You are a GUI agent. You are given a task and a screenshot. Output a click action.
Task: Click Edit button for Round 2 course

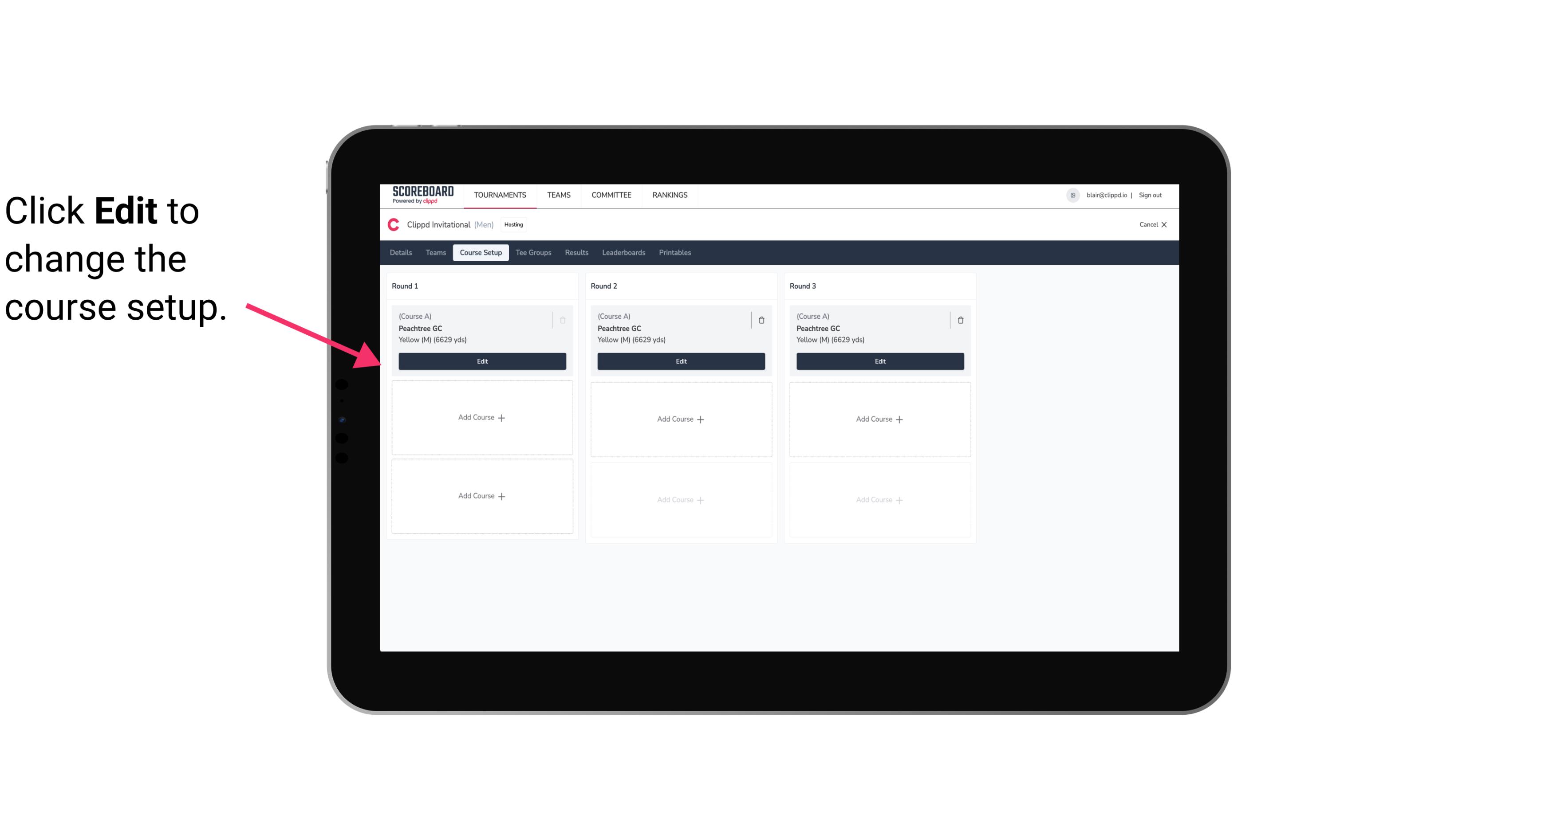point(680,361)
